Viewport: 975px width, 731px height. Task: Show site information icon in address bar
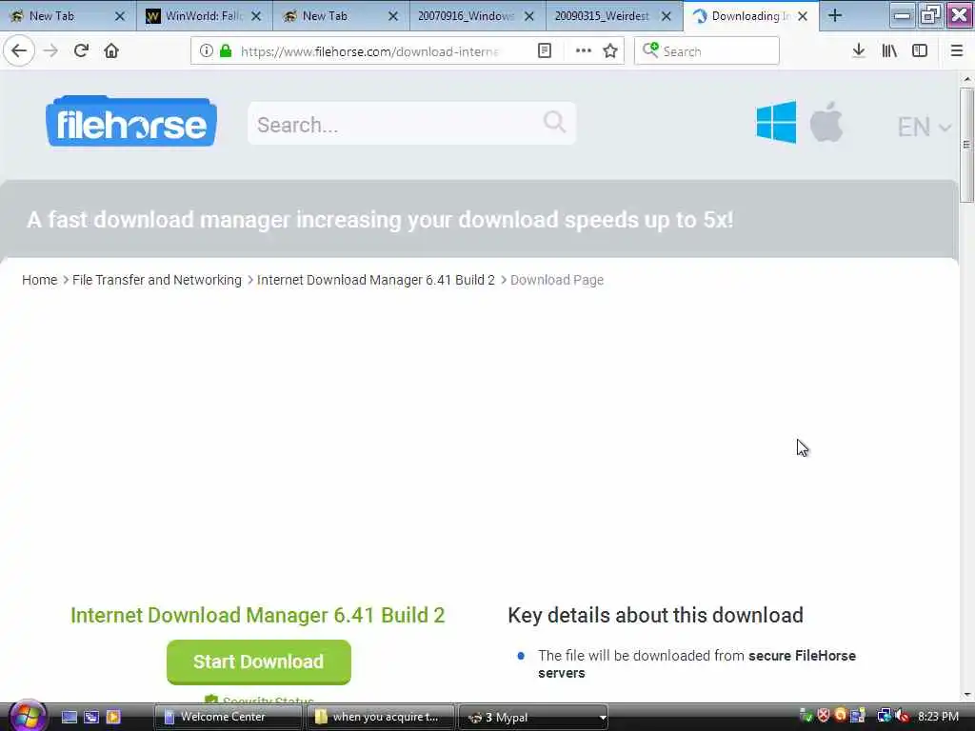pos(206,51)
